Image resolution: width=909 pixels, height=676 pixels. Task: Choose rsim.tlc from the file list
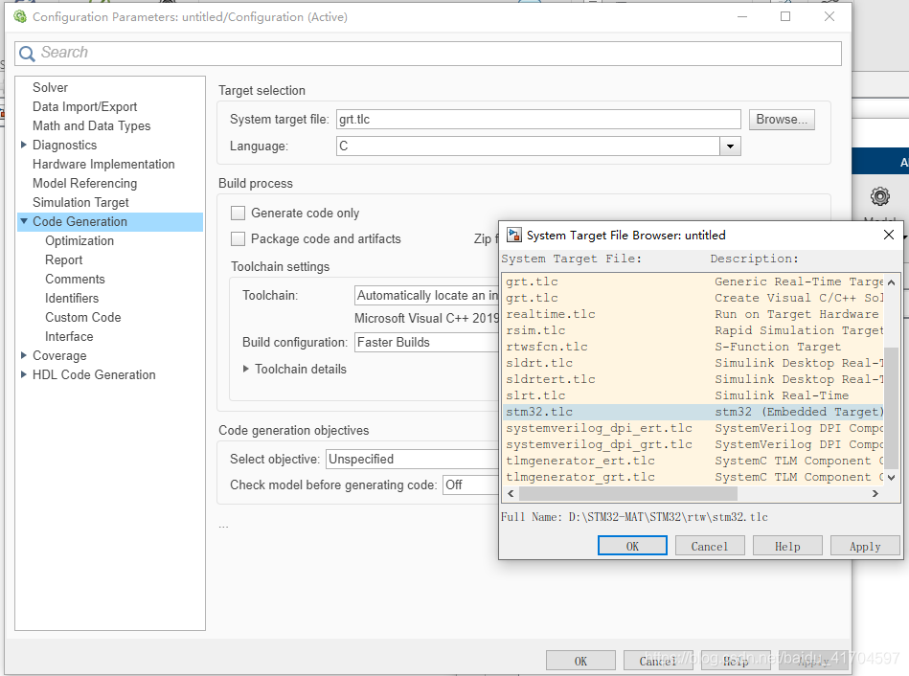coord(535,330)
